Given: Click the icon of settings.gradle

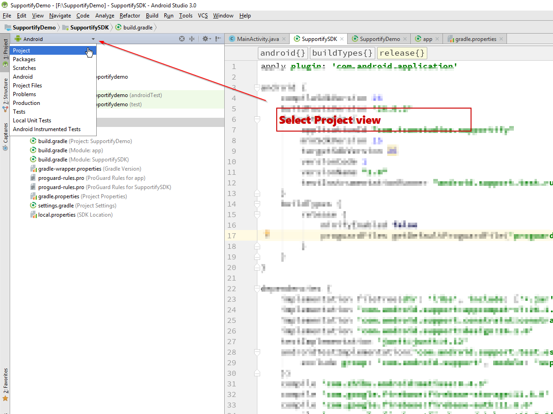Looking at the screenshot, I should click(33, 206).
